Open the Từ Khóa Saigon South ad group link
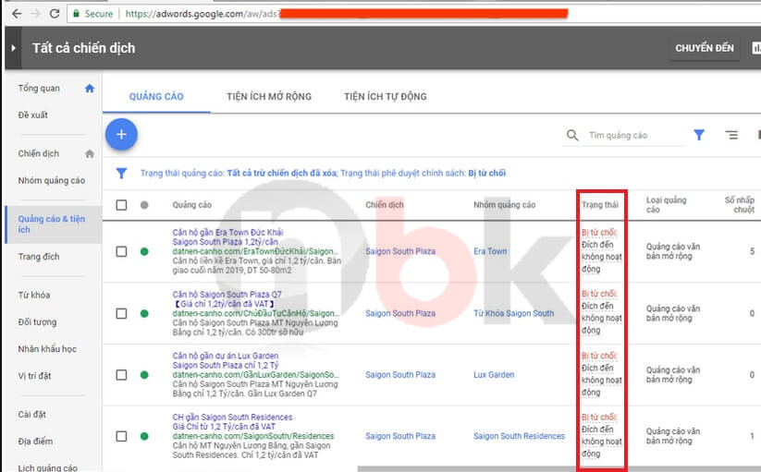The height and width of the screenshot is (472, 761). (513, 313)
